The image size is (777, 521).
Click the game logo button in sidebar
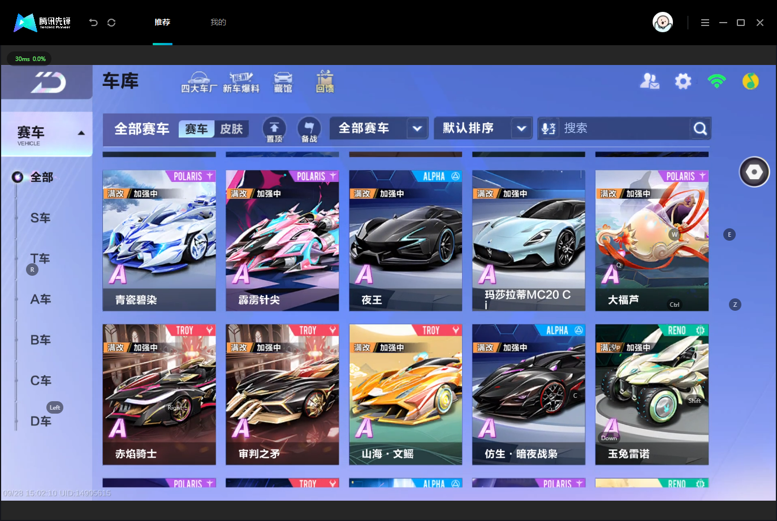click(47, 83)
